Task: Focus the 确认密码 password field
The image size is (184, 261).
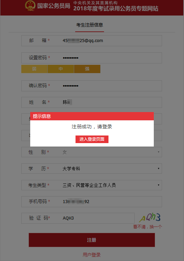Action: coord(92,86)
